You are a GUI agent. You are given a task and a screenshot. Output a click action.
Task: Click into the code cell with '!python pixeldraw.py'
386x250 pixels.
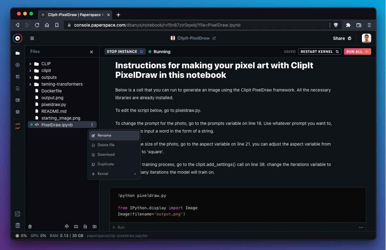[238, 205]
